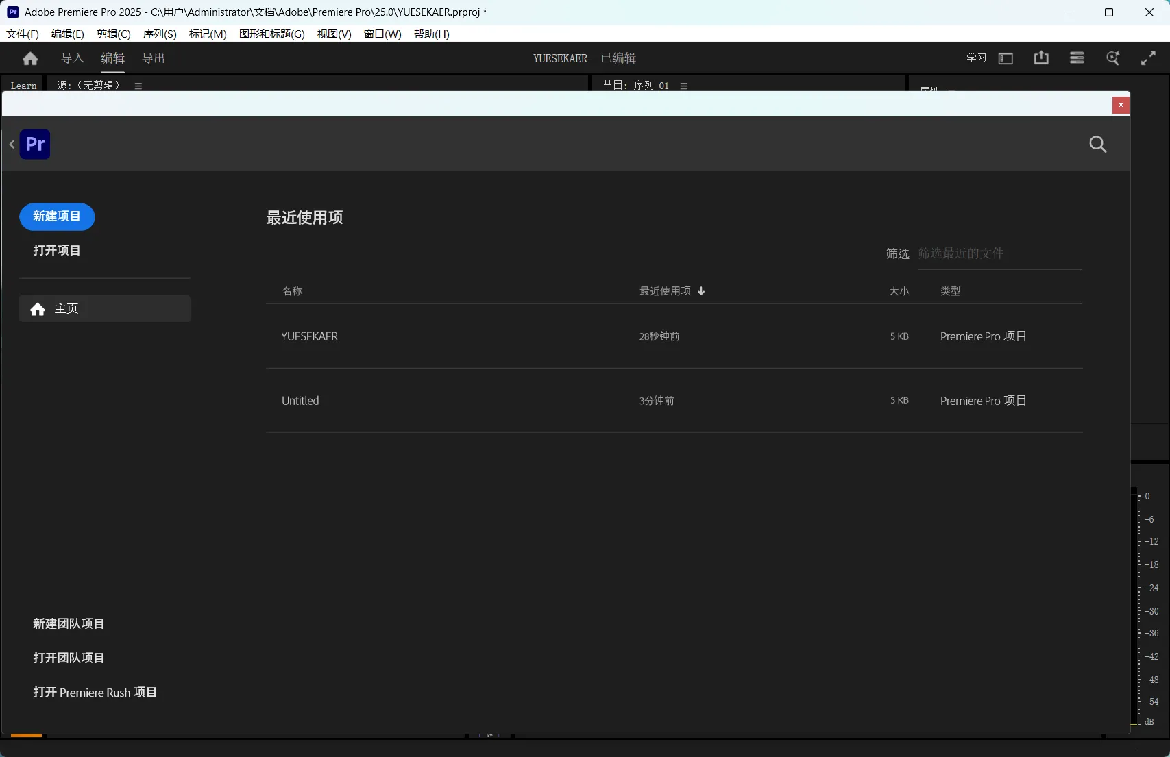Sort by the 名称 column header
The image size is (1170, 757).
point(292,291)
